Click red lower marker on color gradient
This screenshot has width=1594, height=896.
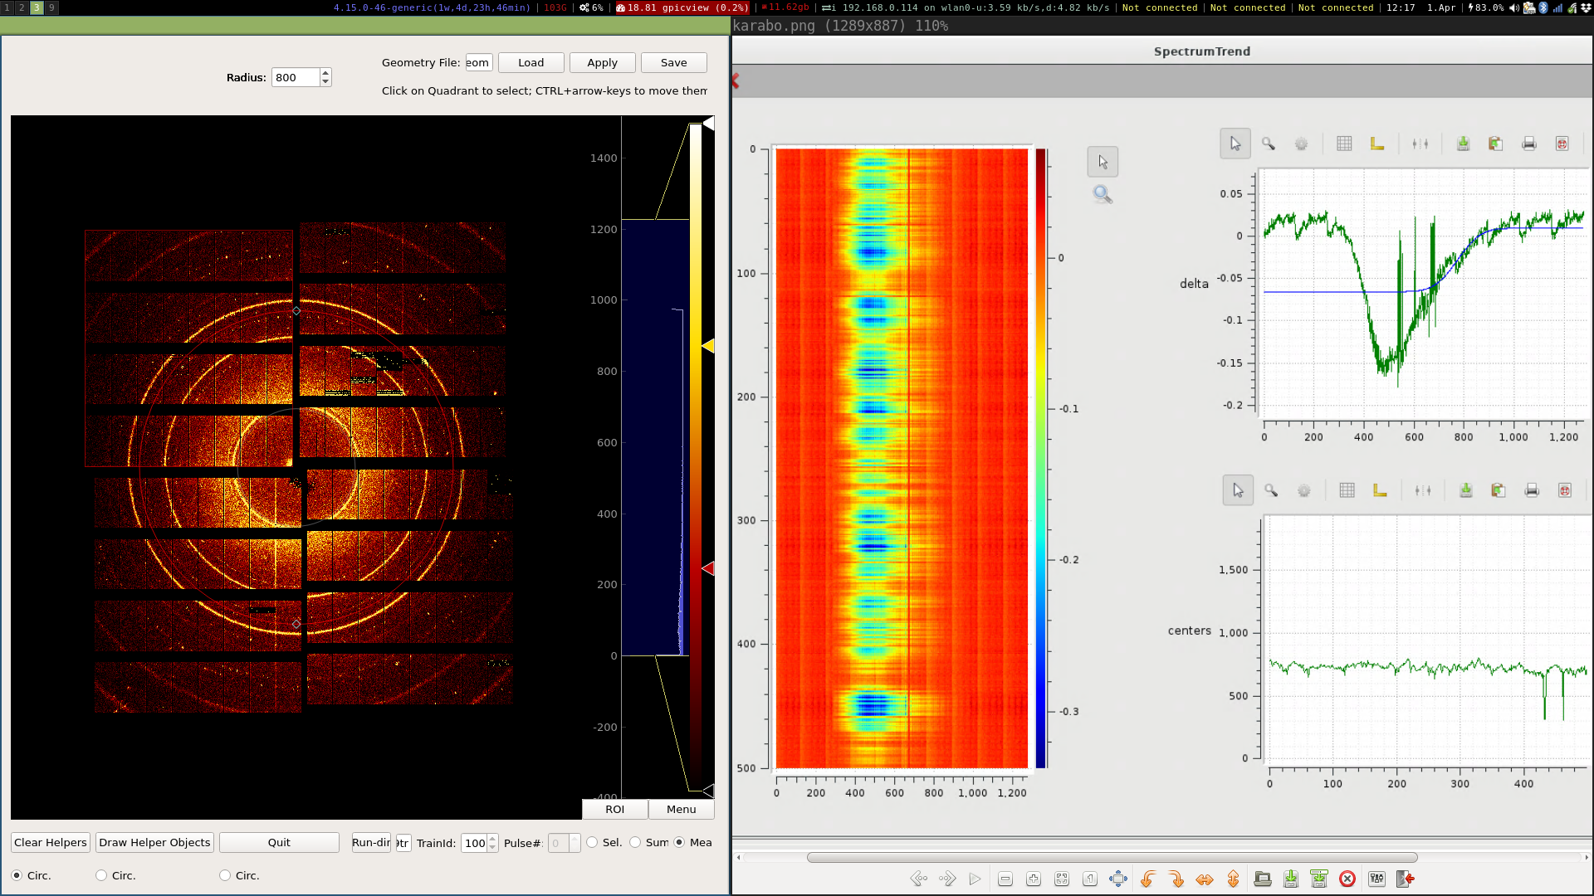click(x=708, y=568)
